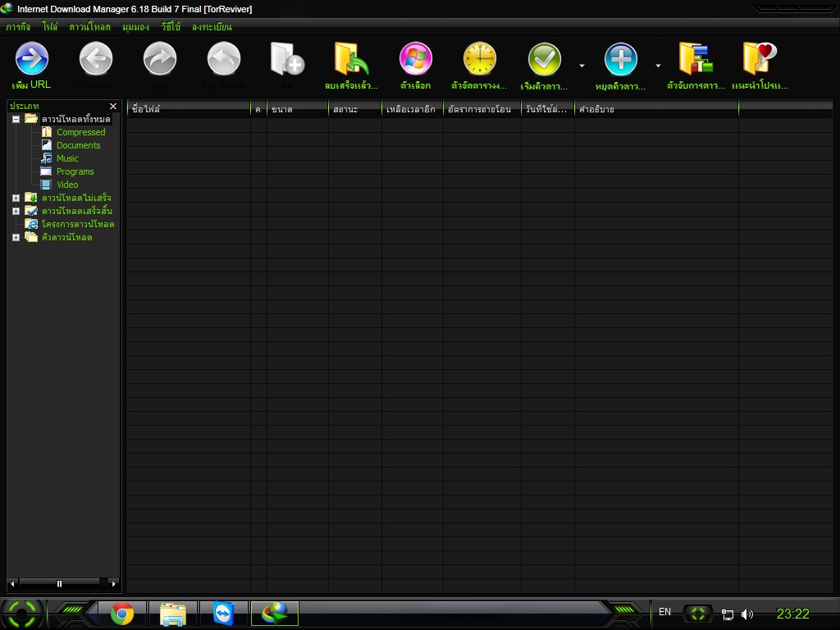Screen dimensions: 840x630
Task: Open TeamViewer from the taskbar
Action: click(x=223, y=614)
